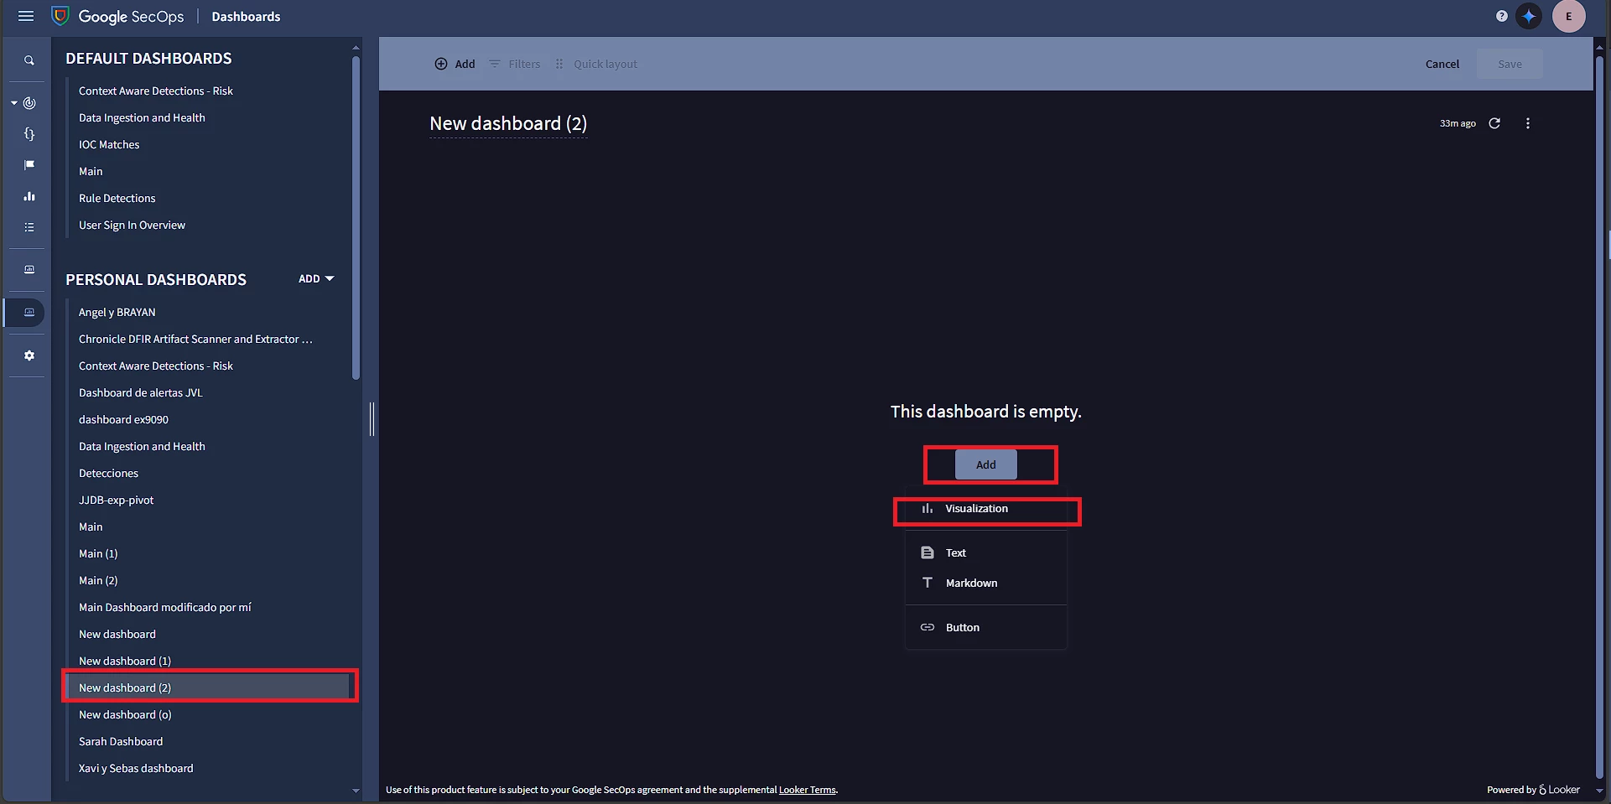The width and height of the screenshot is (1611, 804).
Task: Open Xavi y Sebas dashboard
Action: 136,768
